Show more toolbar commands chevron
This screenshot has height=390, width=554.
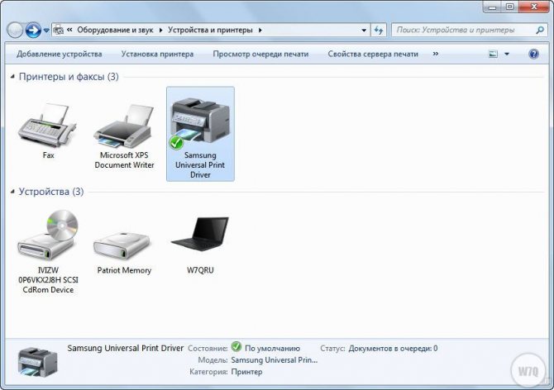(436, 54)
